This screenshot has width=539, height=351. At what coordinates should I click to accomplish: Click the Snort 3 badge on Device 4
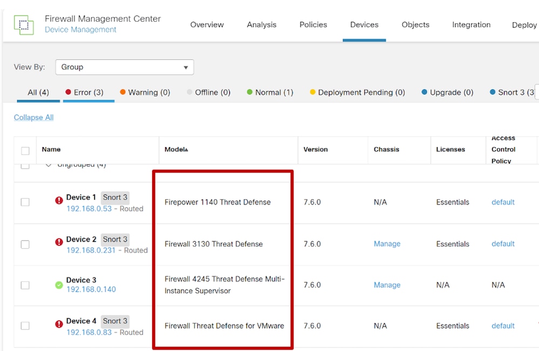[115, 321]
